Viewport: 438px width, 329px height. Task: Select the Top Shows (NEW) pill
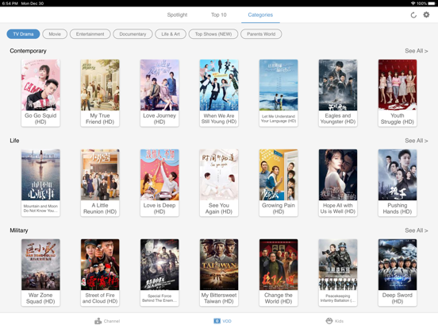point(213,34)
